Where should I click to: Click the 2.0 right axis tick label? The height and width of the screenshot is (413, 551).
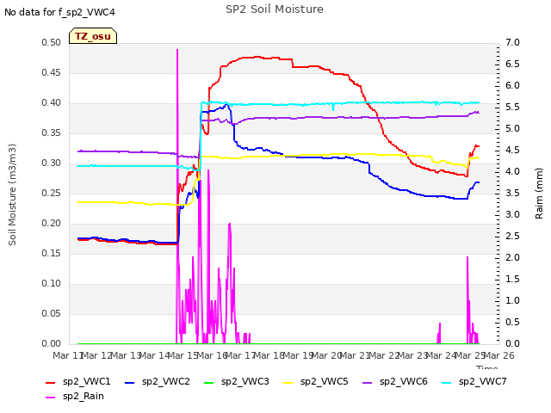[x=512, y=258]
